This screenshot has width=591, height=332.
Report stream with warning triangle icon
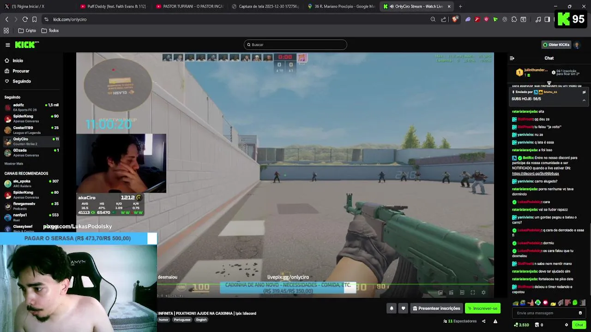click(x=495, y=321)
